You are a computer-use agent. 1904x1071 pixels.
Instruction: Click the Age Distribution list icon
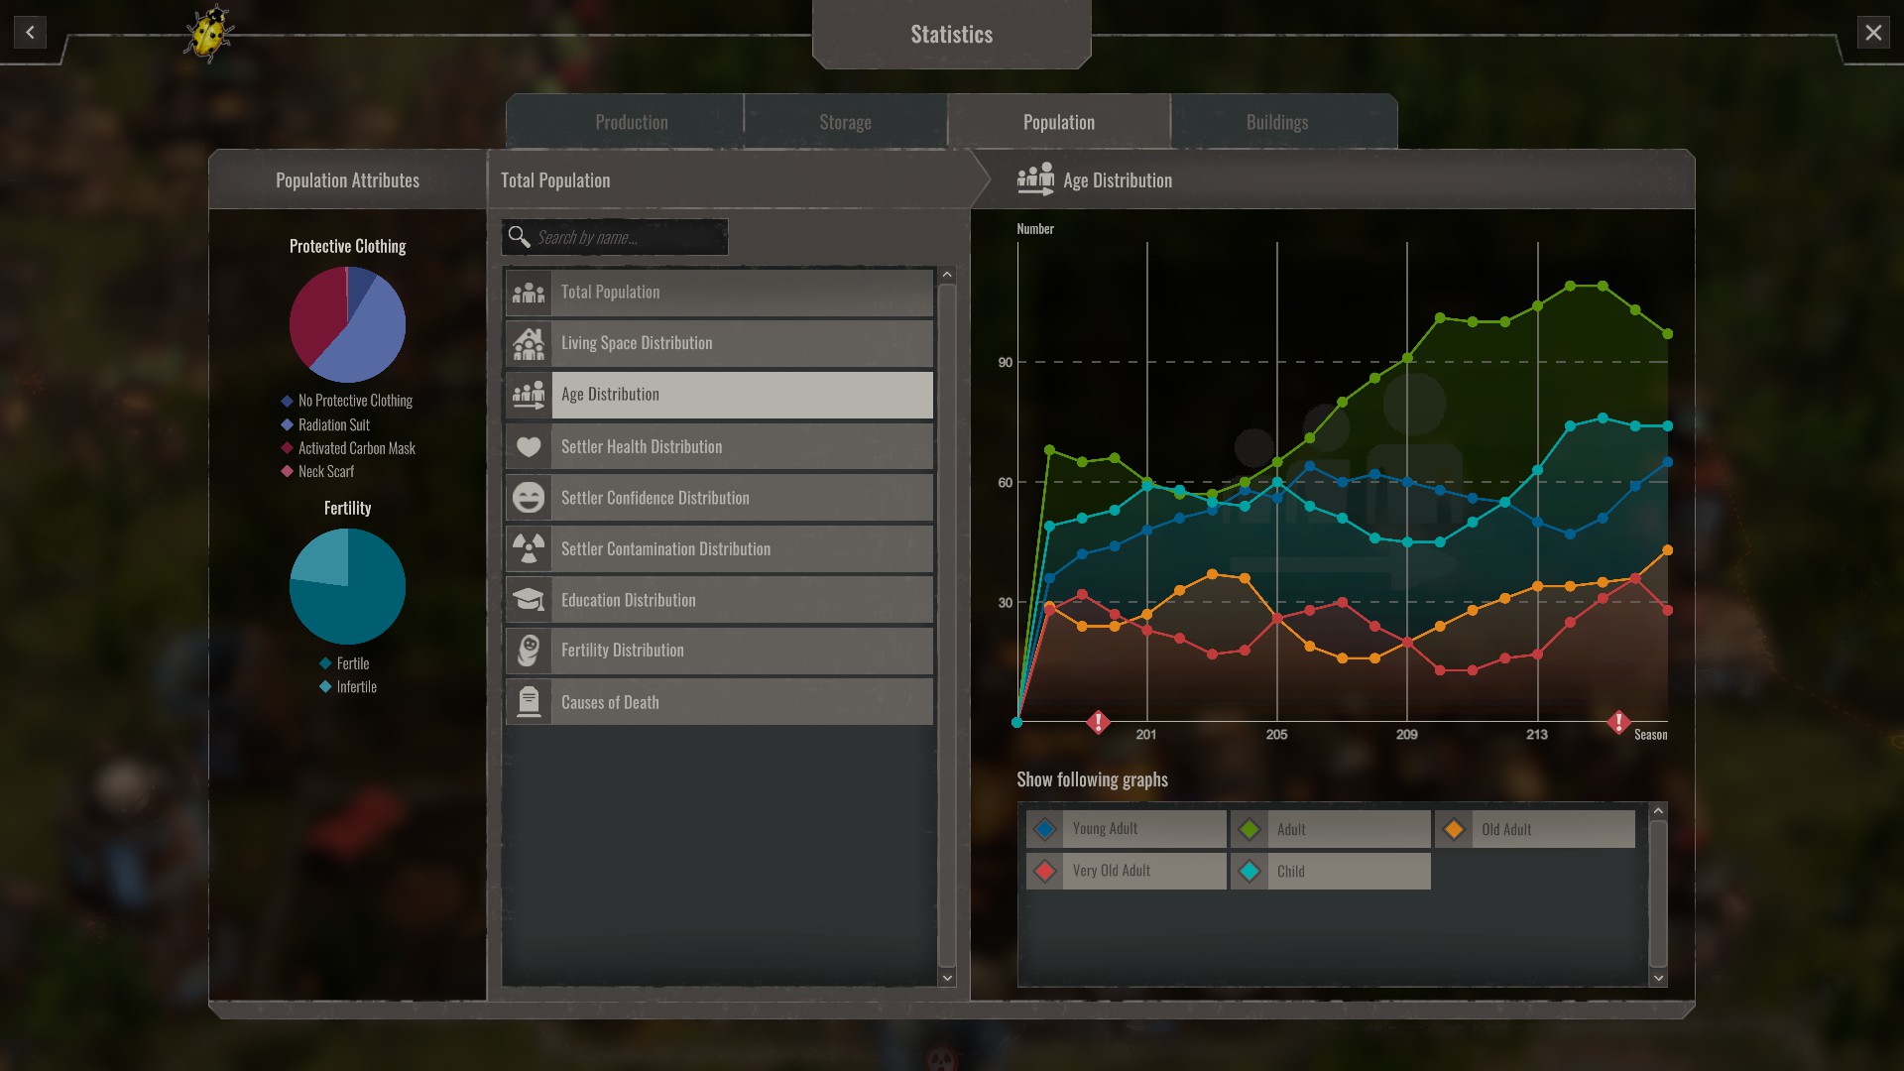point(529,395)
